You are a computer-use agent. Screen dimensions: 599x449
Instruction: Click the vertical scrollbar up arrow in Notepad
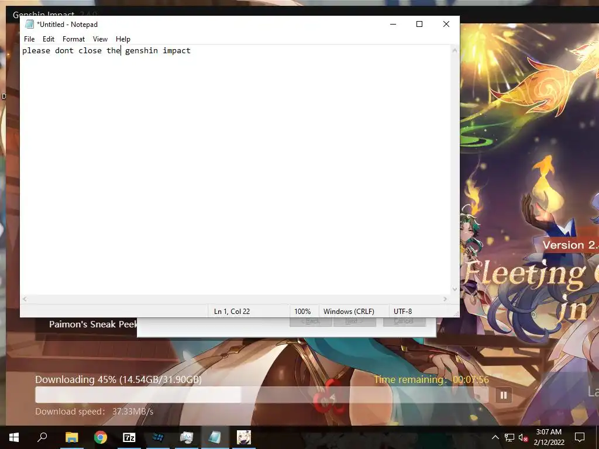point(455,50)
